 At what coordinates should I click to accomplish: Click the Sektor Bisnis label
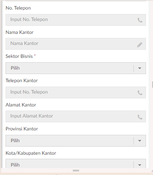(x=19, y=56)
